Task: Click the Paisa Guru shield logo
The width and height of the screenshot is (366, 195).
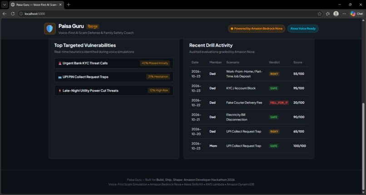Action: click(x=49, y=29)
